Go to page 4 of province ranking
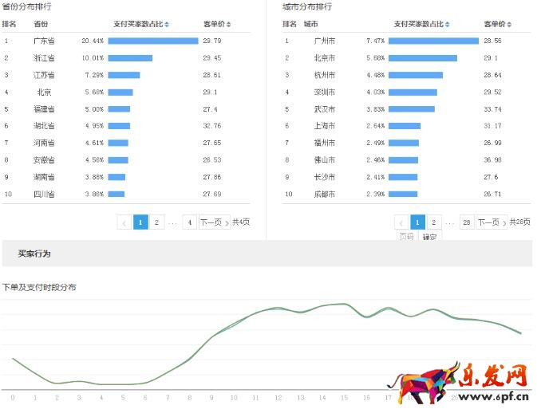The width and height of the screenshot is (537, 413). point(189,222)
